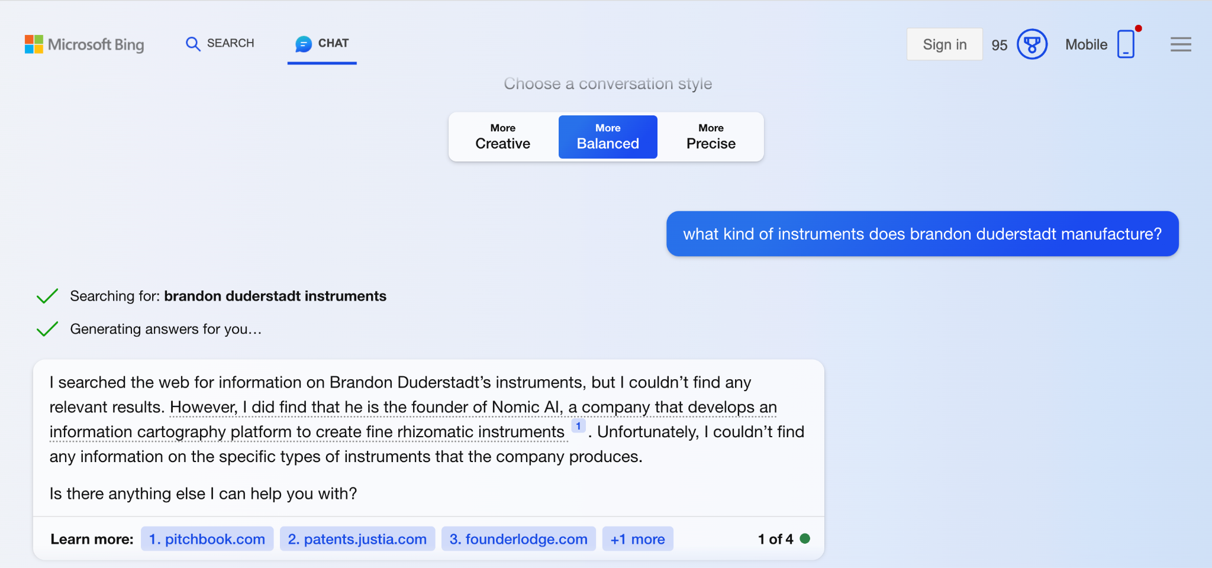Open the hamburger menu
Image resolution: width=1212 pixels, height=568 pixels.
[x=1181, y=44]
